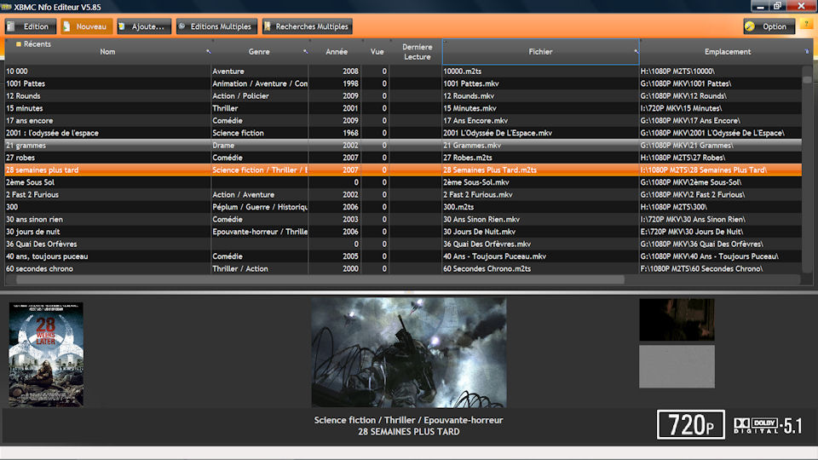
Task: Click the Edition toolbar button
Action: [x=30, y=26]
